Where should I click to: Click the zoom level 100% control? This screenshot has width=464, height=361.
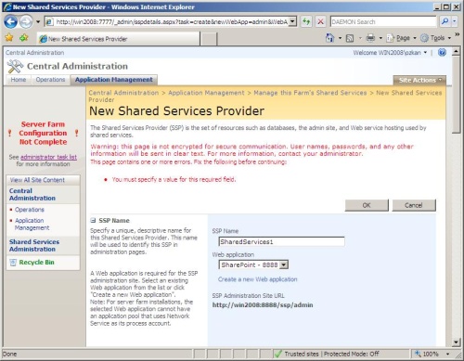431,354
